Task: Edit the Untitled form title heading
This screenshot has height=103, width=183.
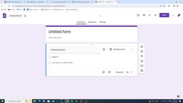Action: coord(60,32)
